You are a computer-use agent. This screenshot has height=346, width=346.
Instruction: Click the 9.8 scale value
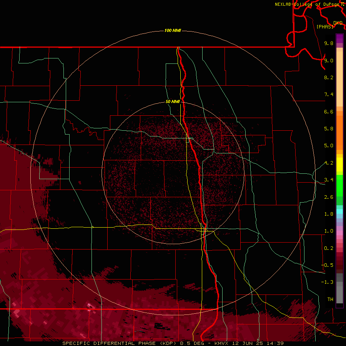[329, 43]
